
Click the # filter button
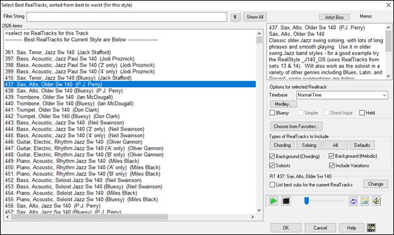[x=235, y=17]
